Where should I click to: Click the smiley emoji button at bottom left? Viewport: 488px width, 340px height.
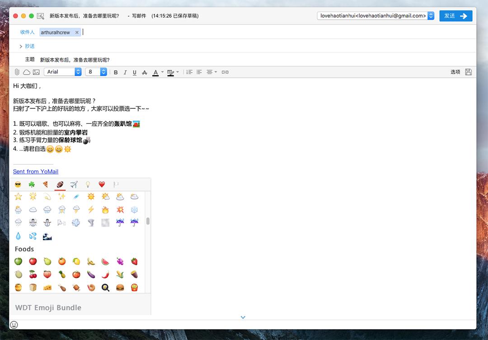point(14,325)
